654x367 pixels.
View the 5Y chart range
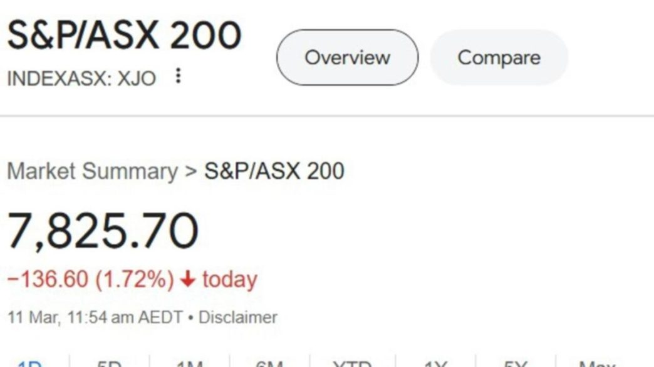pos(516,364)
